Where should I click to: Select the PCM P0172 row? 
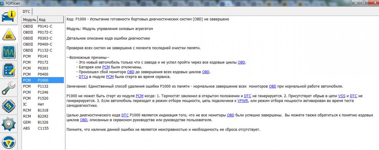point(43,62)
